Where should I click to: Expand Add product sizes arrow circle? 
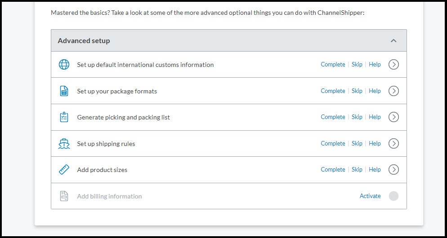(393, 170)
